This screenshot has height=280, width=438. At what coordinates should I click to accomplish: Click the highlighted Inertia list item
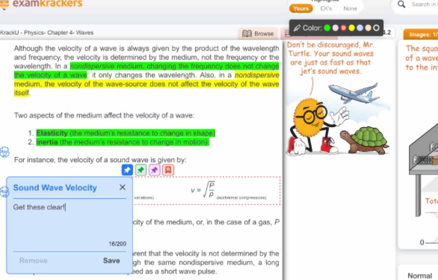[x=122, y=142]
